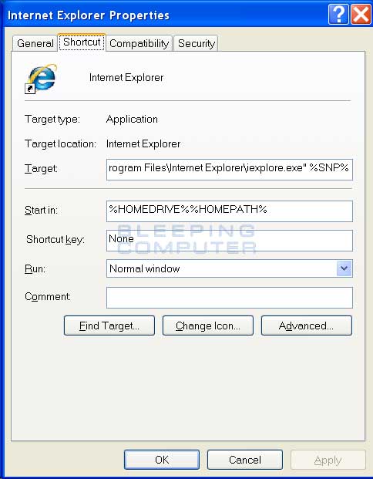
Task: Select the Shortcut tab
Action: 82,42
